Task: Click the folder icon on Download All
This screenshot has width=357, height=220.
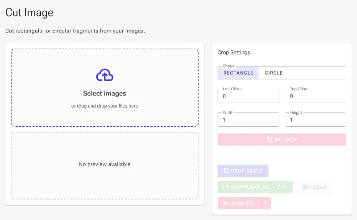Action: [x=226, y=187]
